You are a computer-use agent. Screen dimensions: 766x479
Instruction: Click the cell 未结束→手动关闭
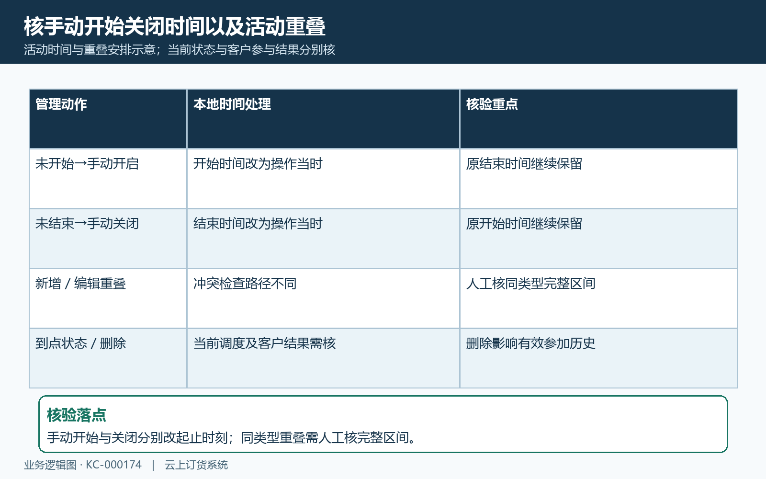pos(108,239)
